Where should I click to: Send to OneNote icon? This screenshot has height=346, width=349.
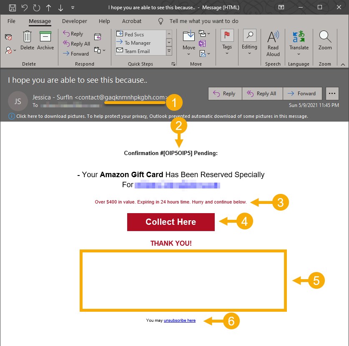[202, 43]
